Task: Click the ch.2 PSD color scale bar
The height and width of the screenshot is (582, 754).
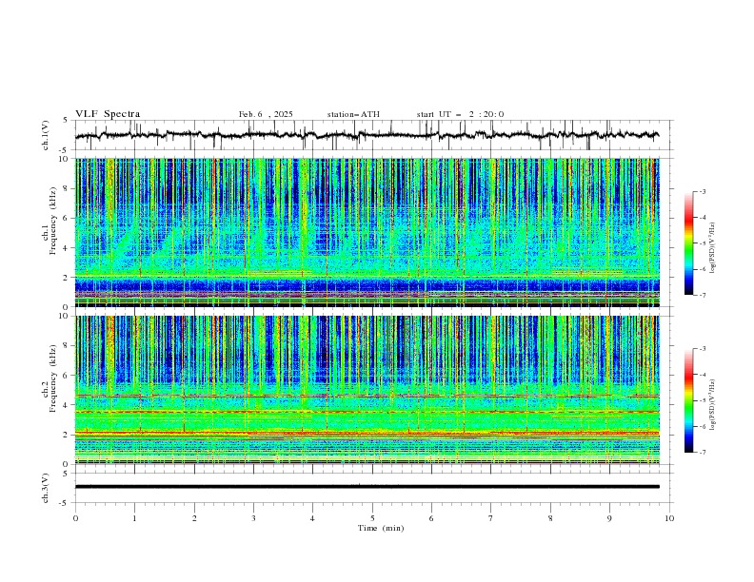Action: [x=688, y=400]
